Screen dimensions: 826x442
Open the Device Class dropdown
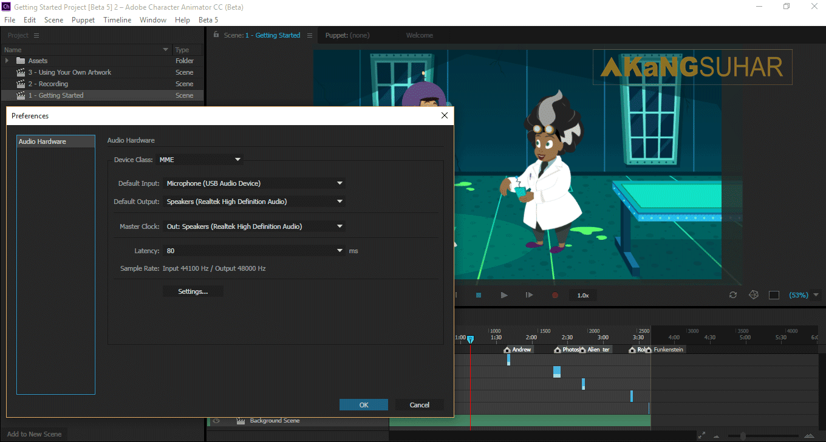(x=200, y=160)
